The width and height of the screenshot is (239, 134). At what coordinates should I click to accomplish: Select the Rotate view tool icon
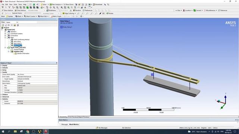pos(47,7)
